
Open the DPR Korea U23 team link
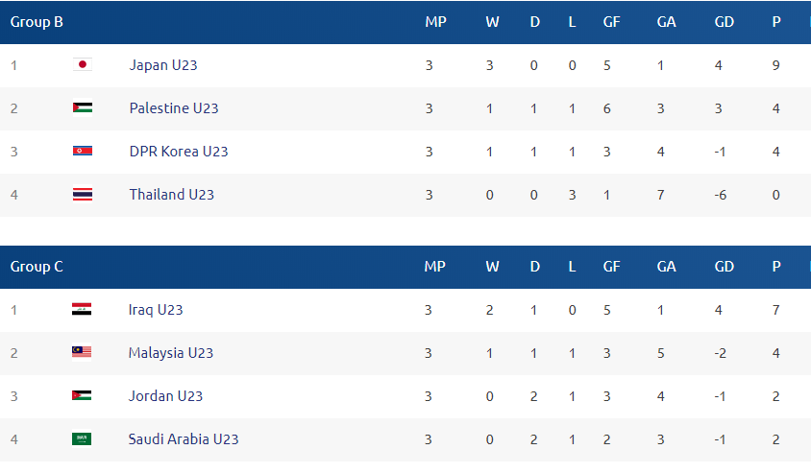[179, 152]
